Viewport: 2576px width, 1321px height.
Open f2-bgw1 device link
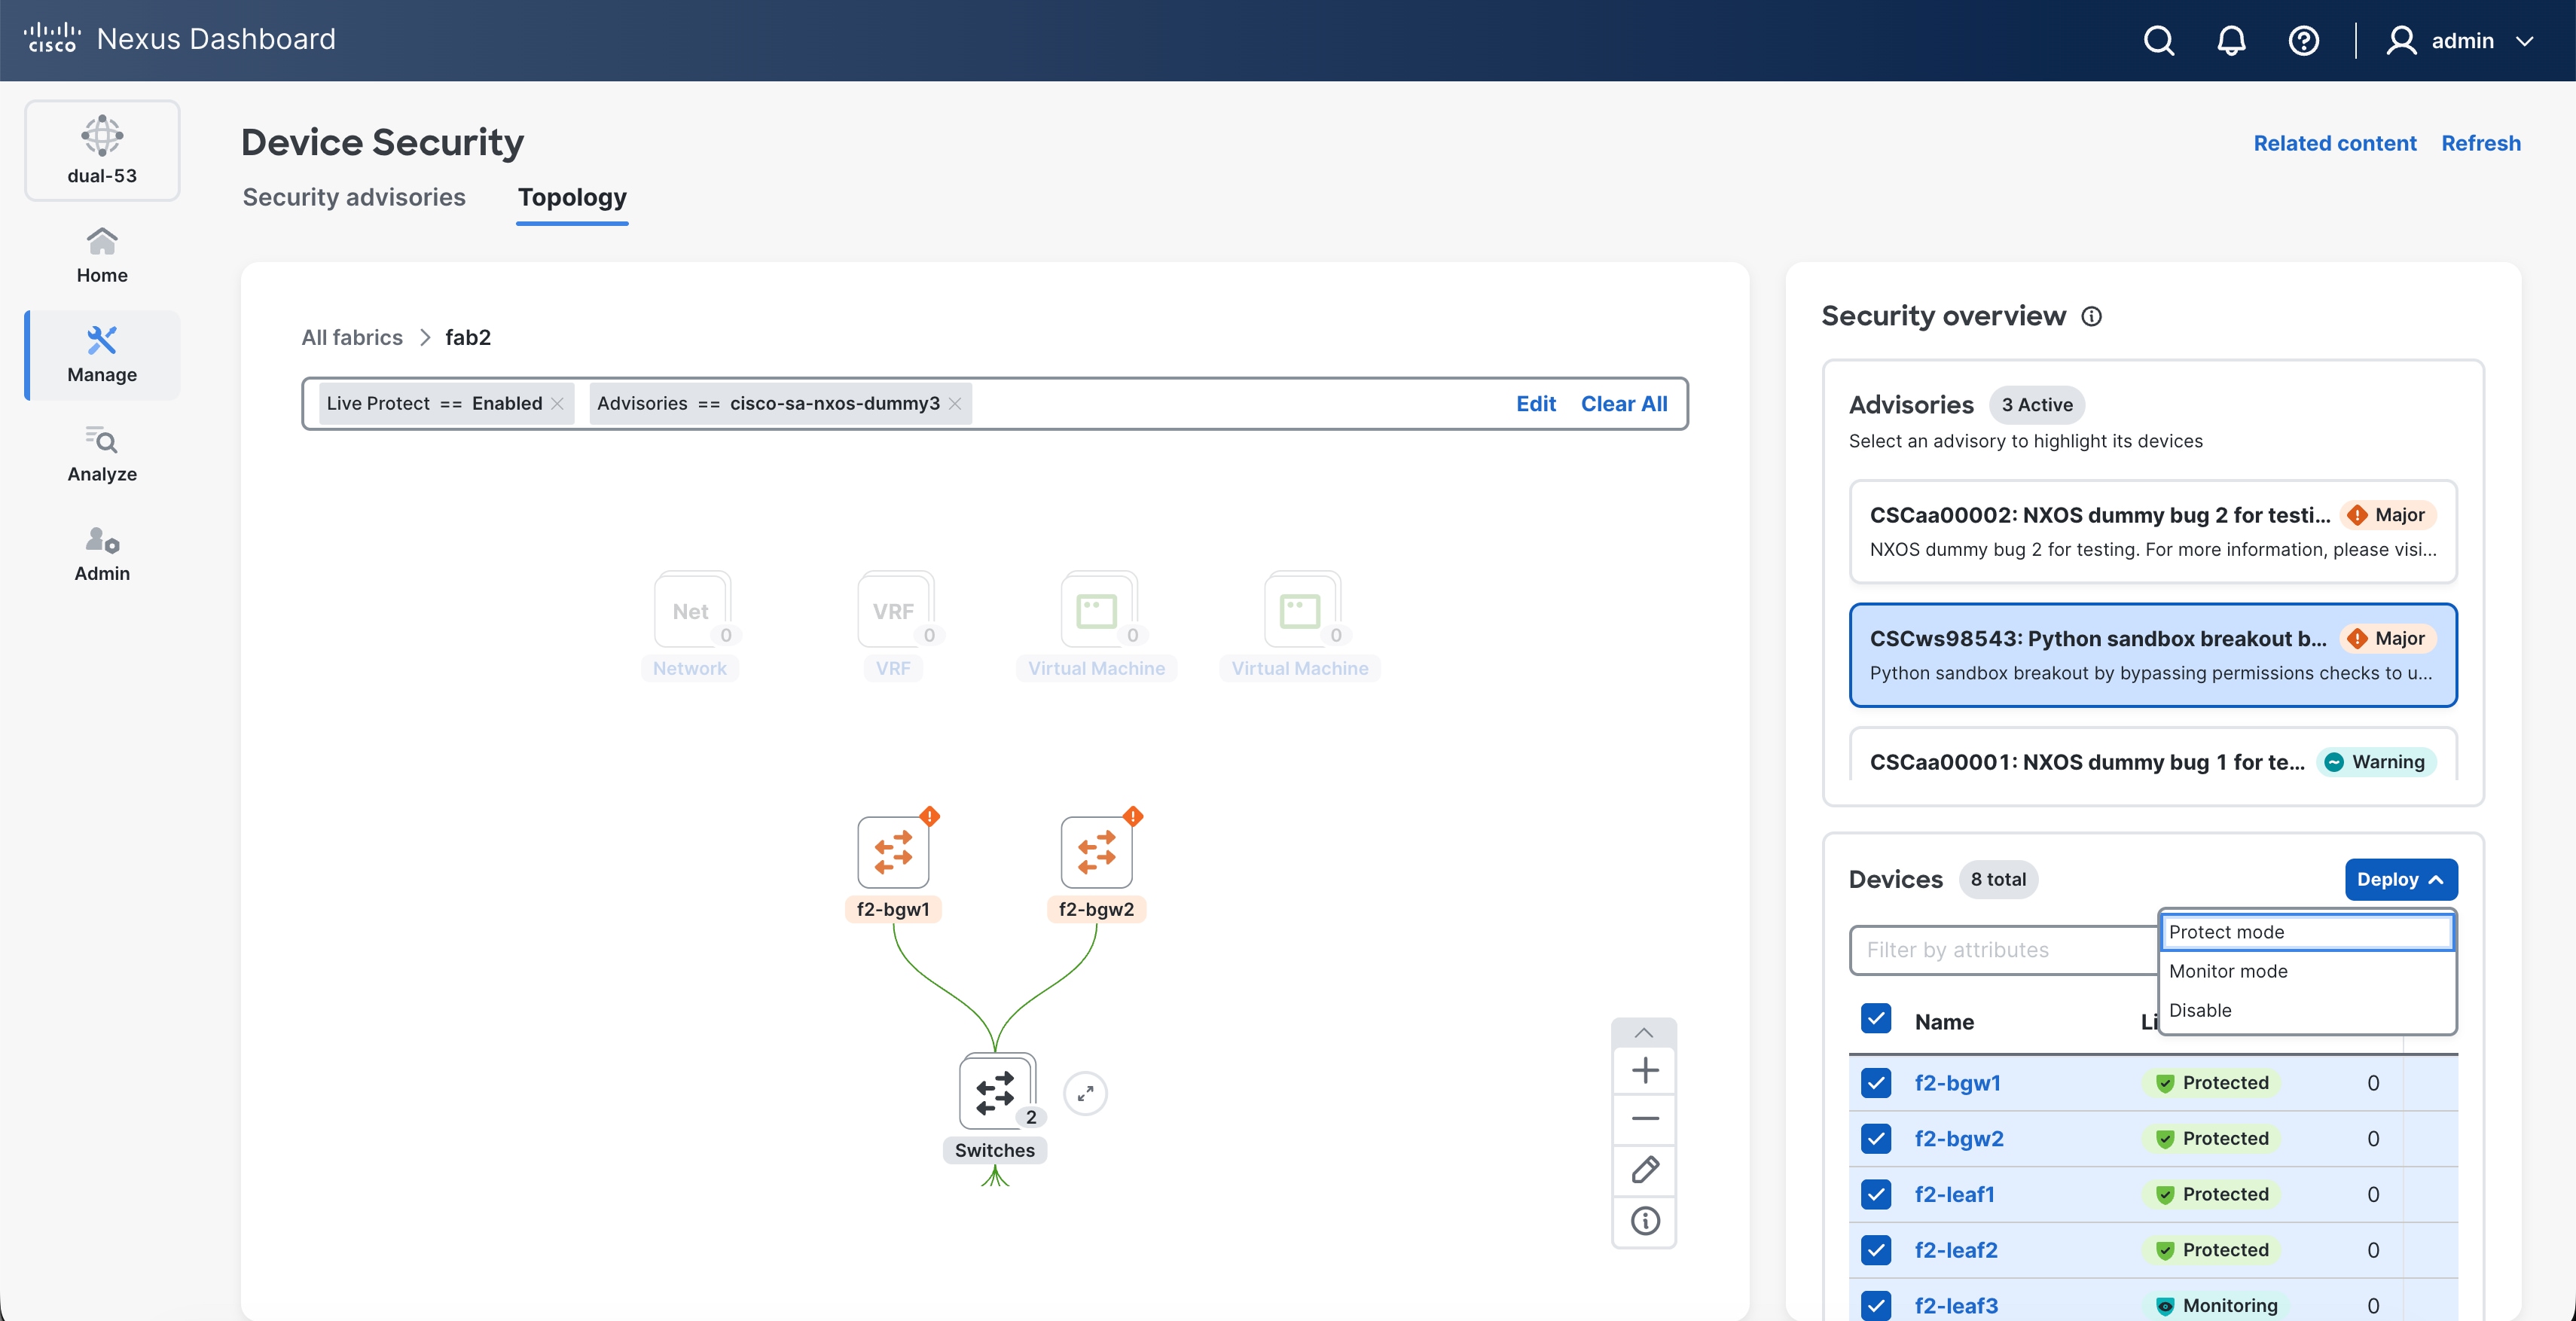pos(1957,1083)
